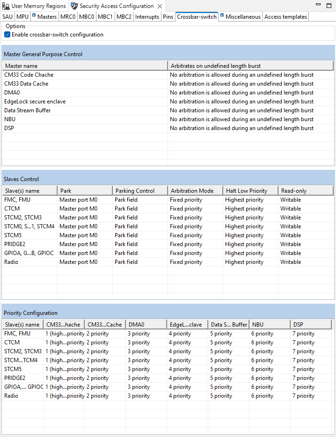Image resolution: width=336 pixels, height=437 pixels.
Task: Click FMC, FMU DMA0 3 priority cell
Action: tap(146, 333)
